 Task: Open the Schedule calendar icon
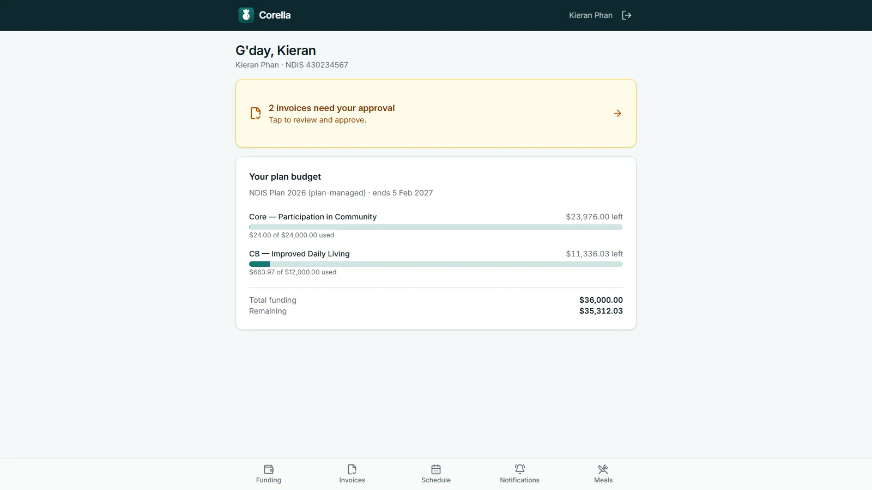tap(436, 469)
